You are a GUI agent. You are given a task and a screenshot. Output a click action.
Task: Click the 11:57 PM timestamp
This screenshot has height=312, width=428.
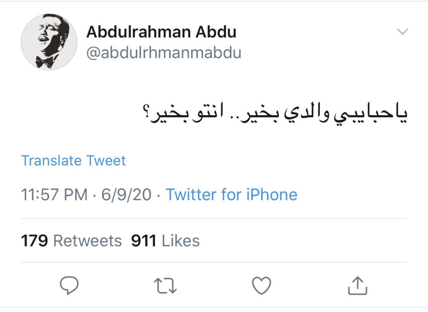[x=54, y=195]
